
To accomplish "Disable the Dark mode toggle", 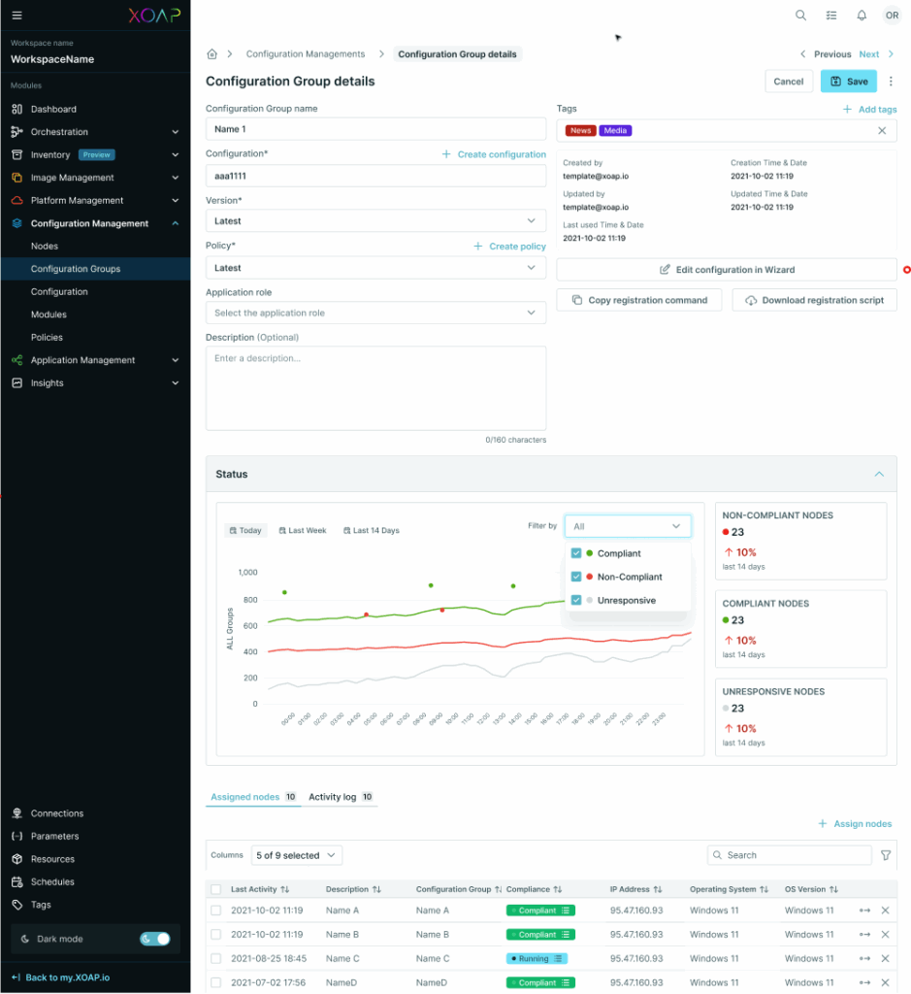I will [x=155, y=939].
